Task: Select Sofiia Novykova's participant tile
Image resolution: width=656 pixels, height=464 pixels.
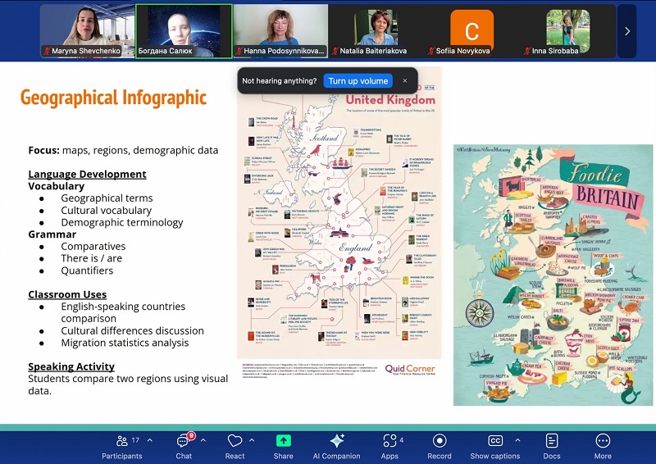Action: (x=472, y=31)
